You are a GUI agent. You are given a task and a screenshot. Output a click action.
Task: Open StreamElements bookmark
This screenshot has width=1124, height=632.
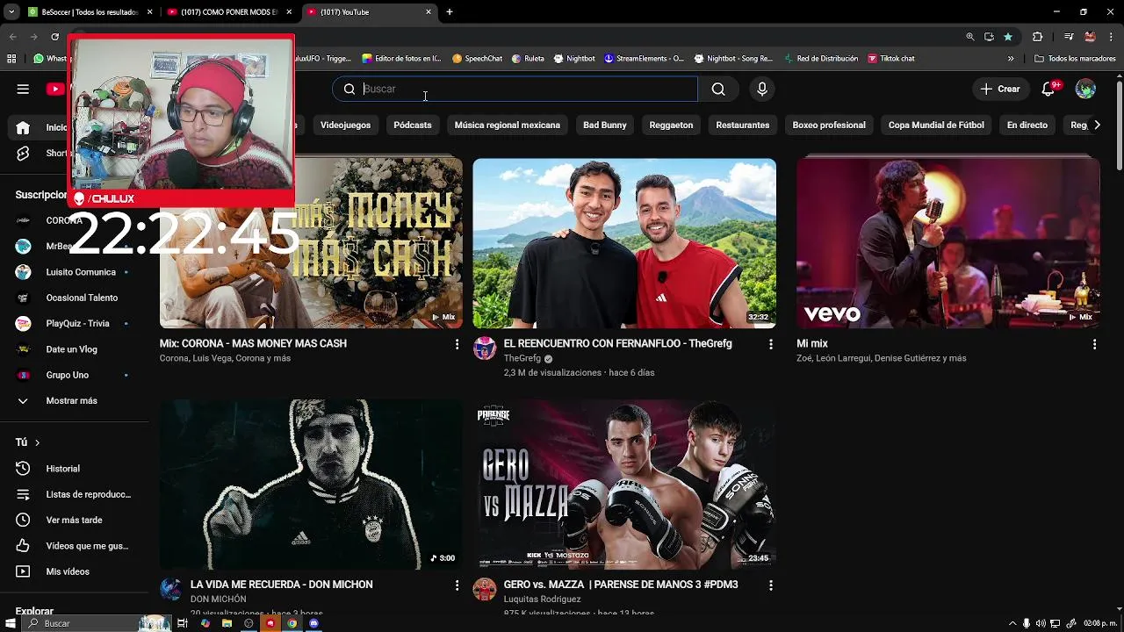click(x=644, y=59)
